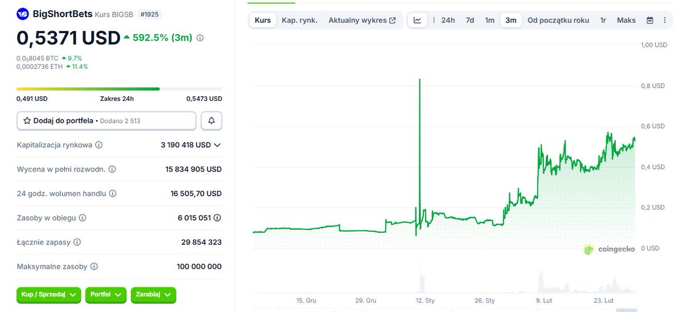Image resolution: width=683 pixels, height=312 pixels.
Task: Open info icon beside 24 godz. wolumen handlu
Action: pyautogui.click(x=113, y=194)
